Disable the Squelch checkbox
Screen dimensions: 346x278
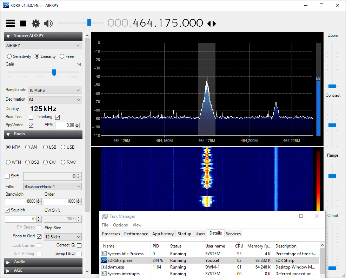pyautogui.click(x=7, y=210)
